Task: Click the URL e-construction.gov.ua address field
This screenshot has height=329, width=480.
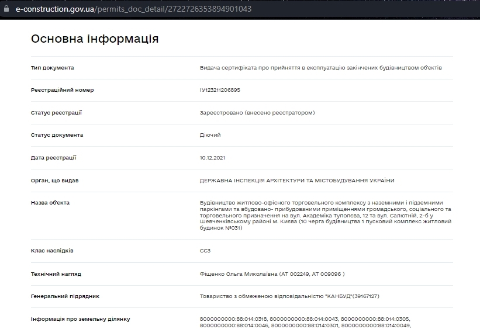Action: (x=133, y=9)
